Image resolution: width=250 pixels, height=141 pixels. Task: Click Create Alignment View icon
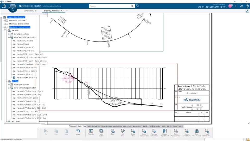coord(176,131)
